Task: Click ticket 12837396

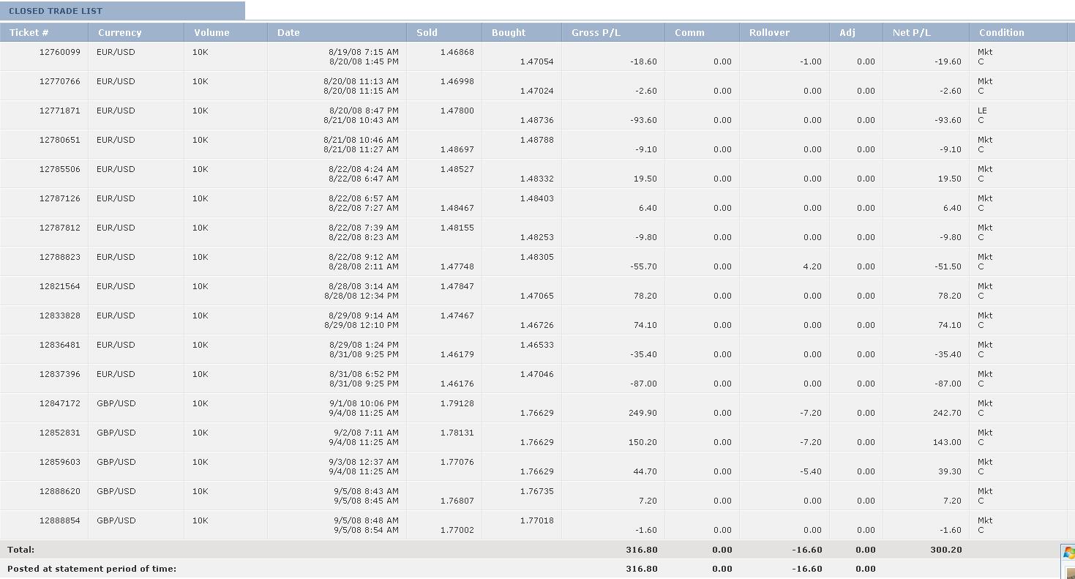Action: coord(60,374)
